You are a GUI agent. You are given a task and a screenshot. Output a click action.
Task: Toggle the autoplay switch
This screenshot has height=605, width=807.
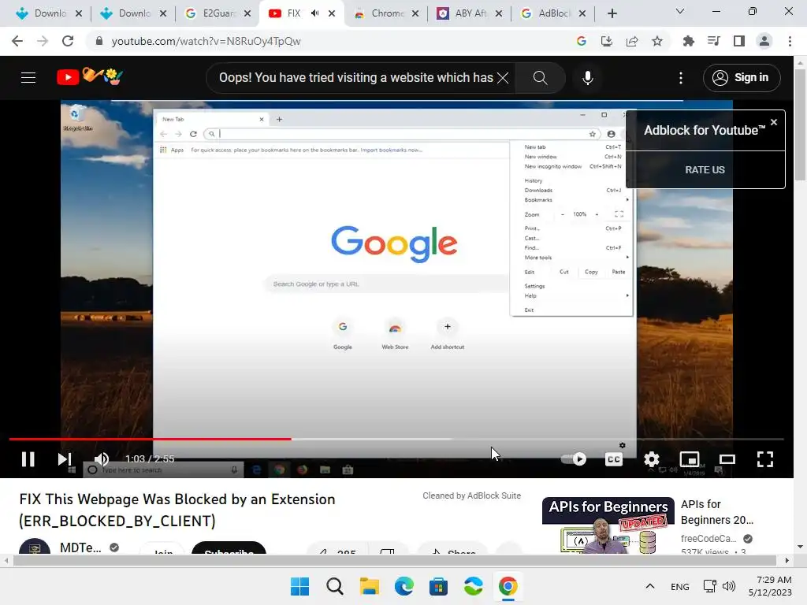[574, 459]
